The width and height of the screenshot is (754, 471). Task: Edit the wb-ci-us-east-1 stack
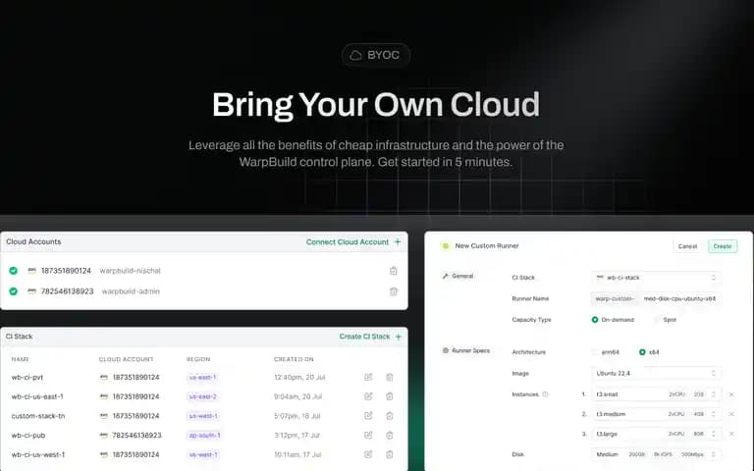[368, 396]
